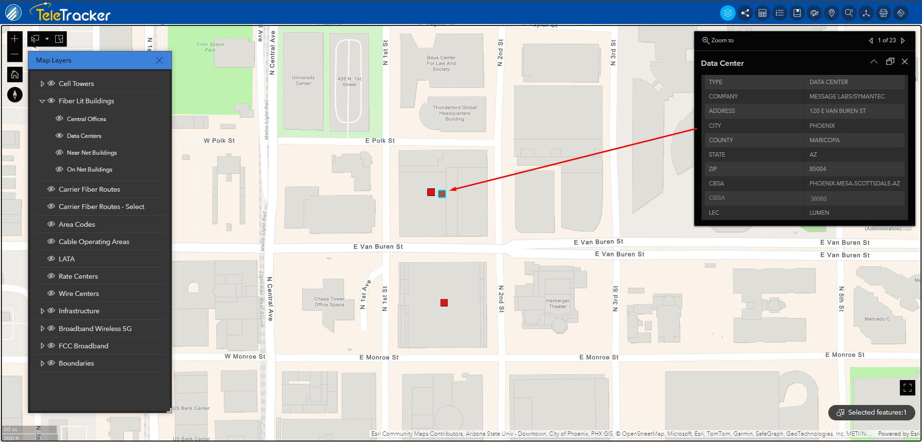Reset orientation with the compass icon

tap(15, 95)
